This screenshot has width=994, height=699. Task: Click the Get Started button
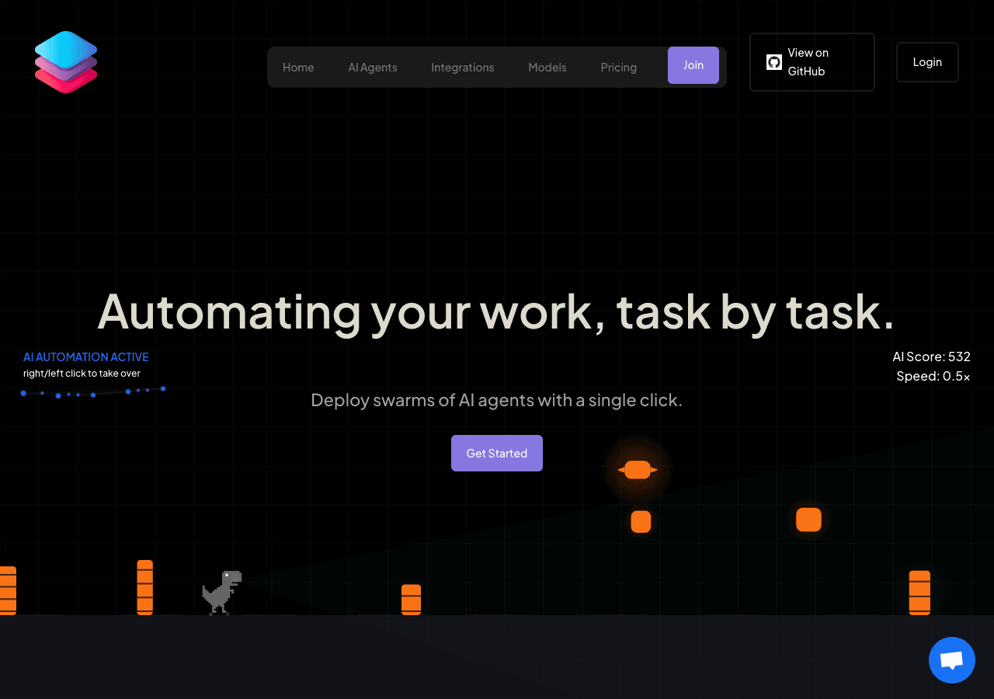(x=497, y=454)
